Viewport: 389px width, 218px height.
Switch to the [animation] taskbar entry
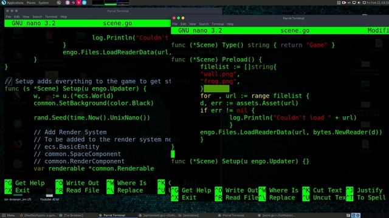coord(188,216)
